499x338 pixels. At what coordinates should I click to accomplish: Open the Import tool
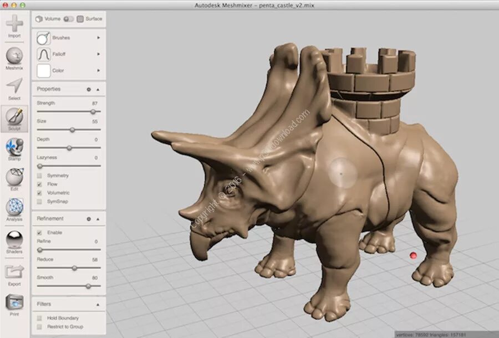[14, 27]
